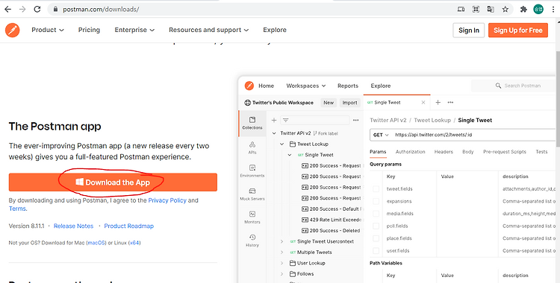Open the browser extensions puzzle icon
This screenshot has height=283, width=560.
click(x=523, y=9)
